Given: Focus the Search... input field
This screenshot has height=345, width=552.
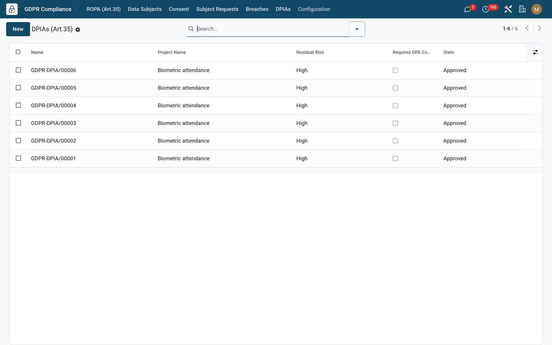Looking at the screenshot, I should click(x=272, y=29).
